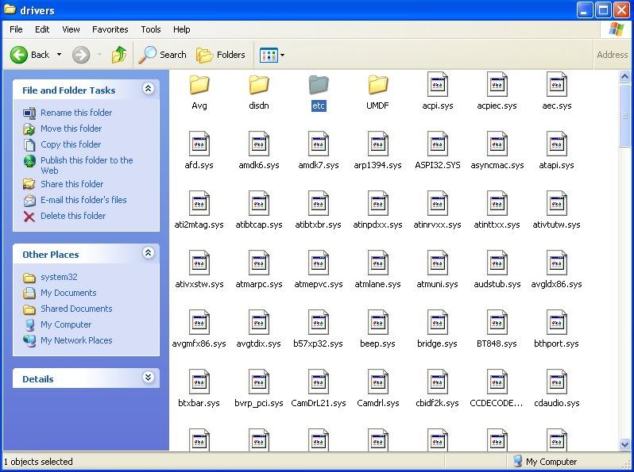
Task: Click the Search toolbar button
Action: point(163,55)
